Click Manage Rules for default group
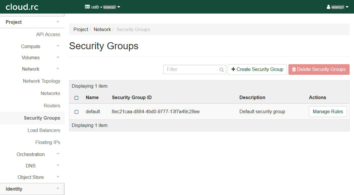Viewport: 354px width, 195px height. click(x=328, y=112)
